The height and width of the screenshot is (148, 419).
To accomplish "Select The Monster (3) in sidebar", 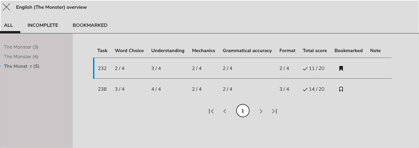I will [21, 47].
